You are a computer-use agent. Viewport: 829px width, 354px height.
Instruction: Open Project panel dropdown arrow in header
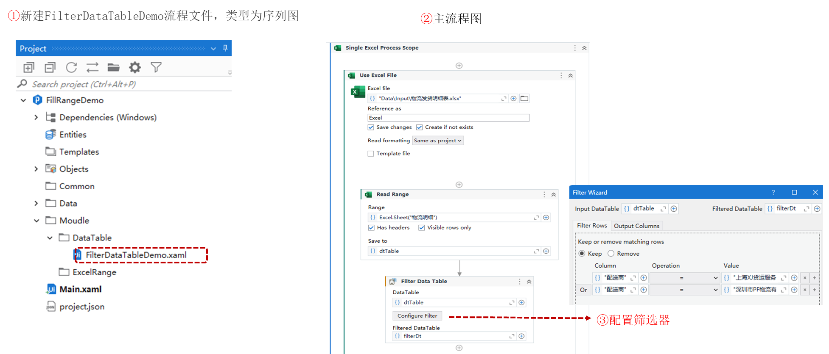[213, 49]
